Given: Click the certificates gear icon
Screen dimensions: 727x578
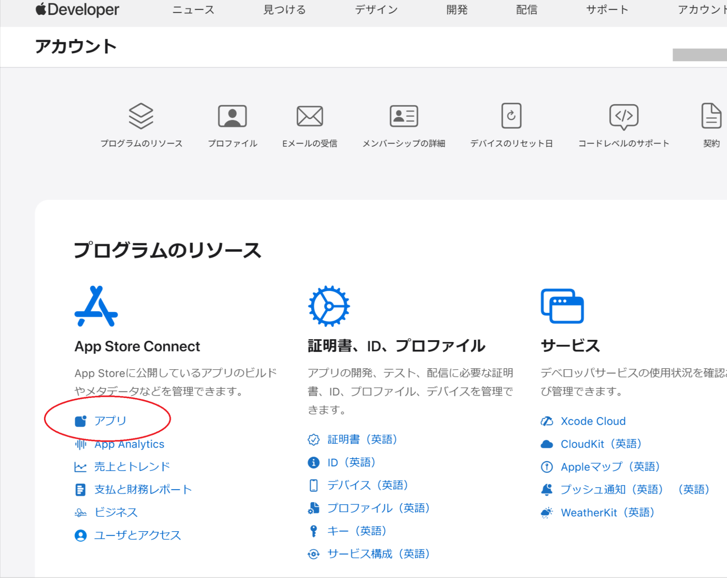Looking at the screenshot, I should (x=329, y=306).
